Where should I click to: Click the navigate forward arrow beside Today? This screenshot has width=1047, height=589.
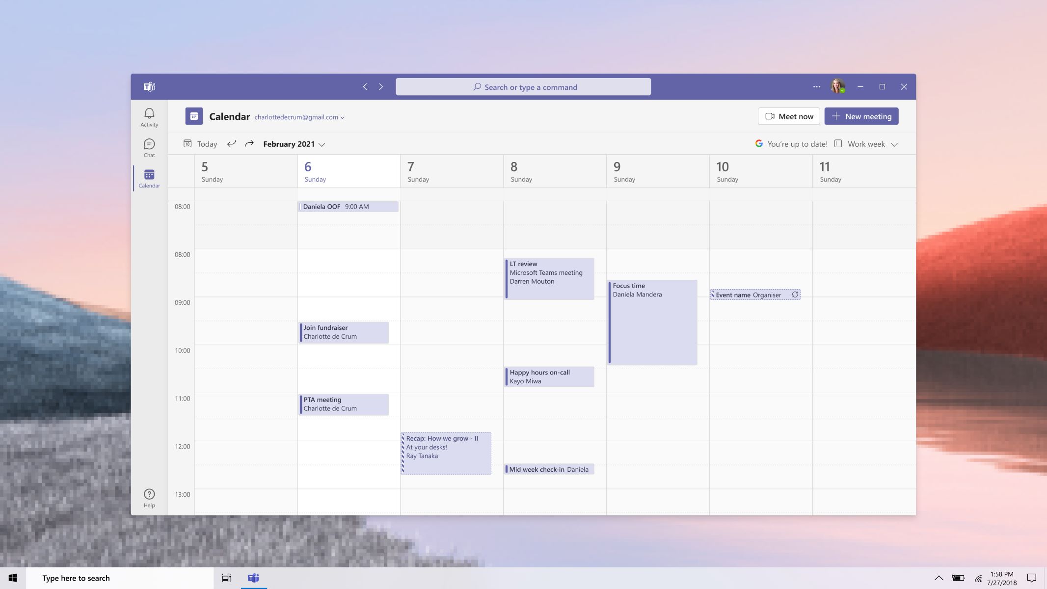click(x=249, y=143)
